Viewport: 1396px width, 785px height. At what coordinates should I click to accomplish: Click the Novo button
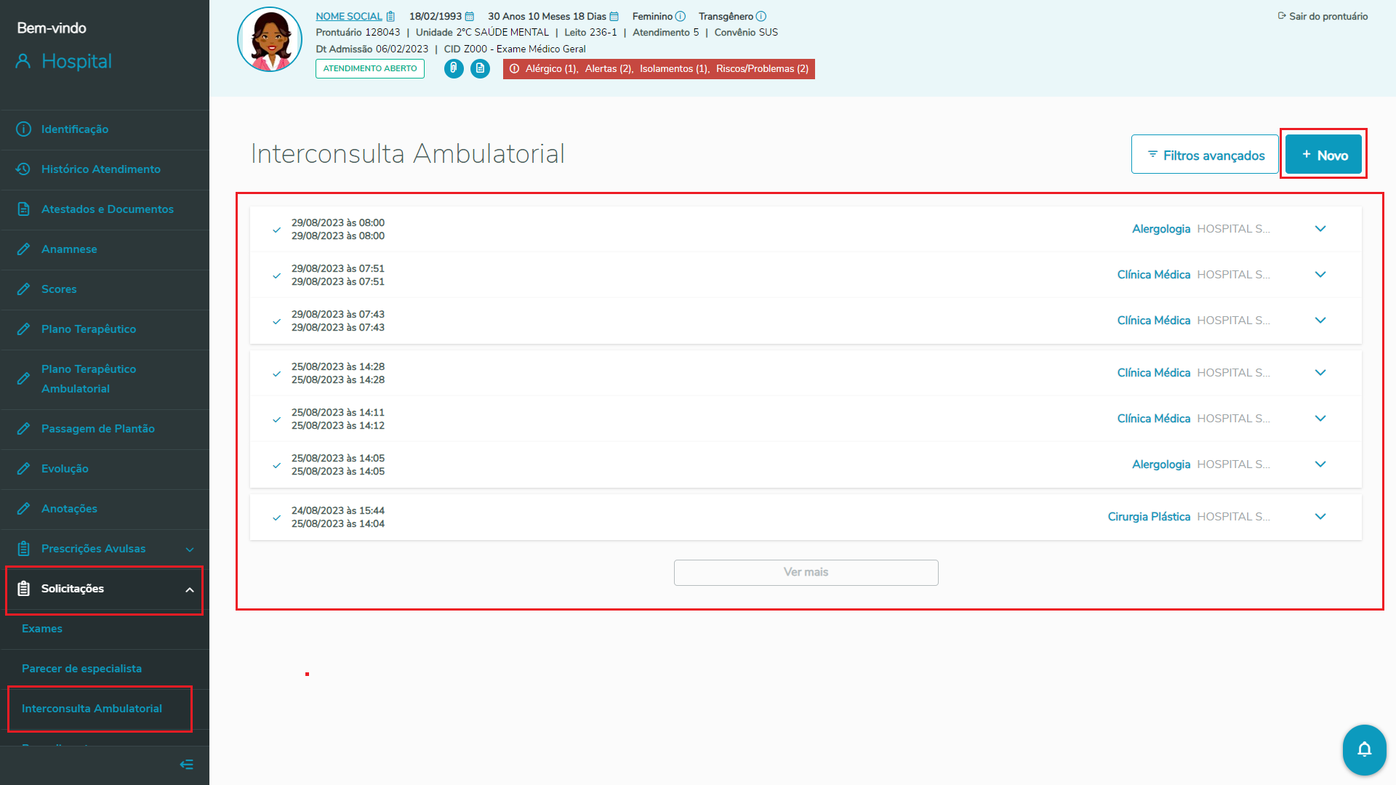pos(1323,155)
